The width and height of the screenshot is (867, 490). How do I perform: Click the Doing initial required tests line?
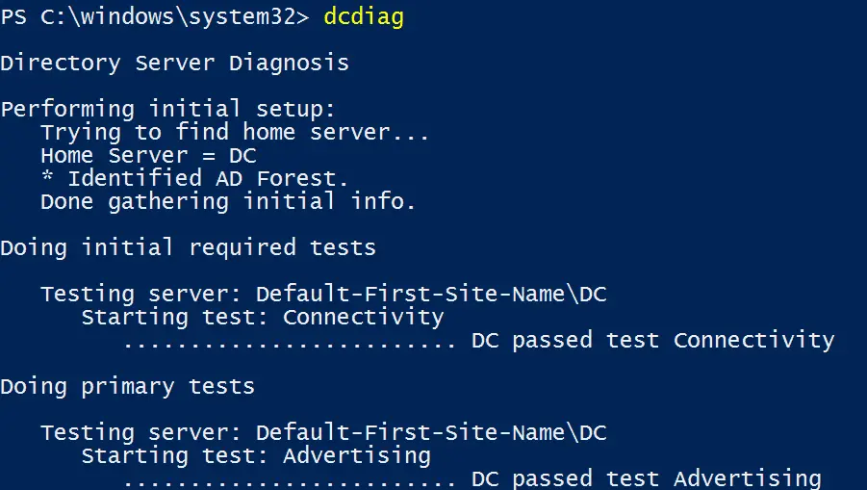pos(188,247)
